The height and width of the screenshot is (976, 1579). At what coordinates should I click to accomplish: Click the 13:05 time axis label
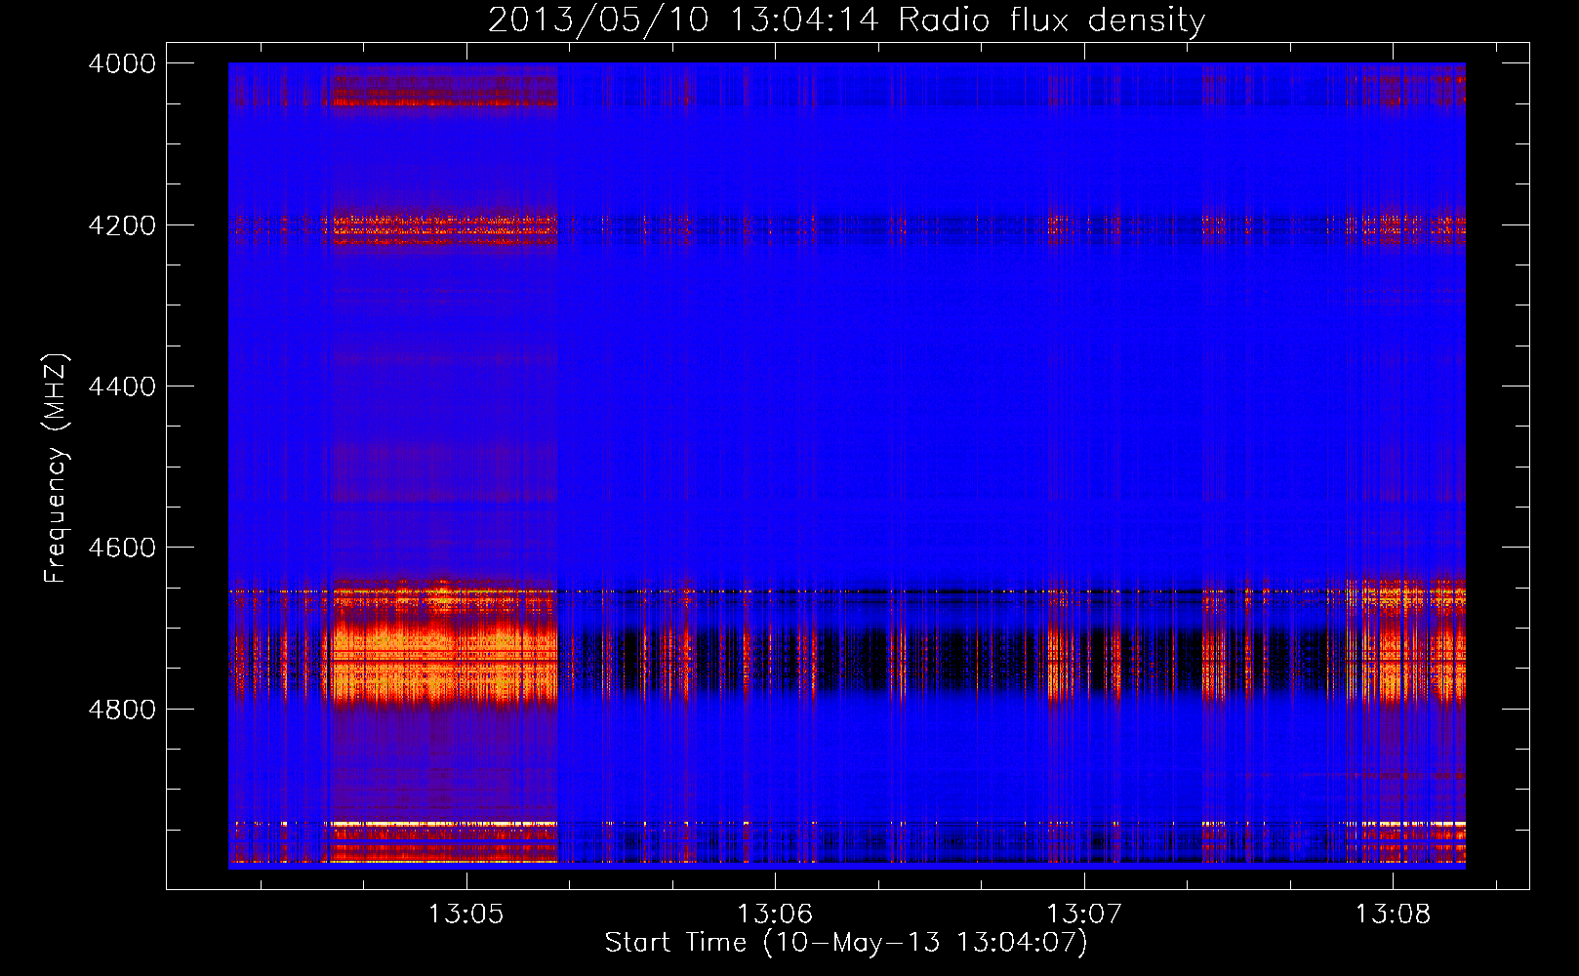(x=466, y=915)
